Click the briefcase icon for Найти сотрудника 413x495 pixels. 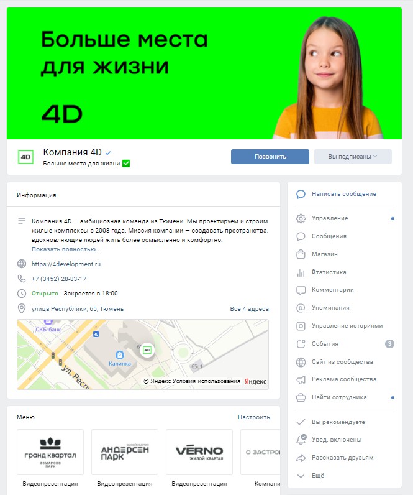pos(301,397)
